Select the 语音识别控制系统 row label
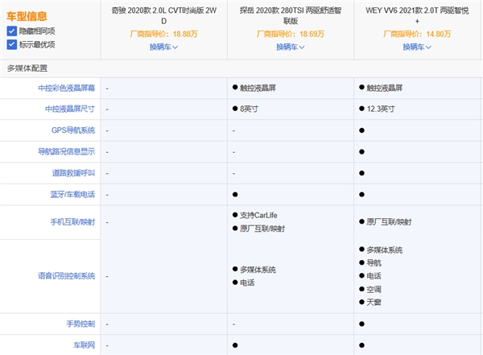This screenshot has height=355, width=483. pyautogui.click(x=67, y=275)
